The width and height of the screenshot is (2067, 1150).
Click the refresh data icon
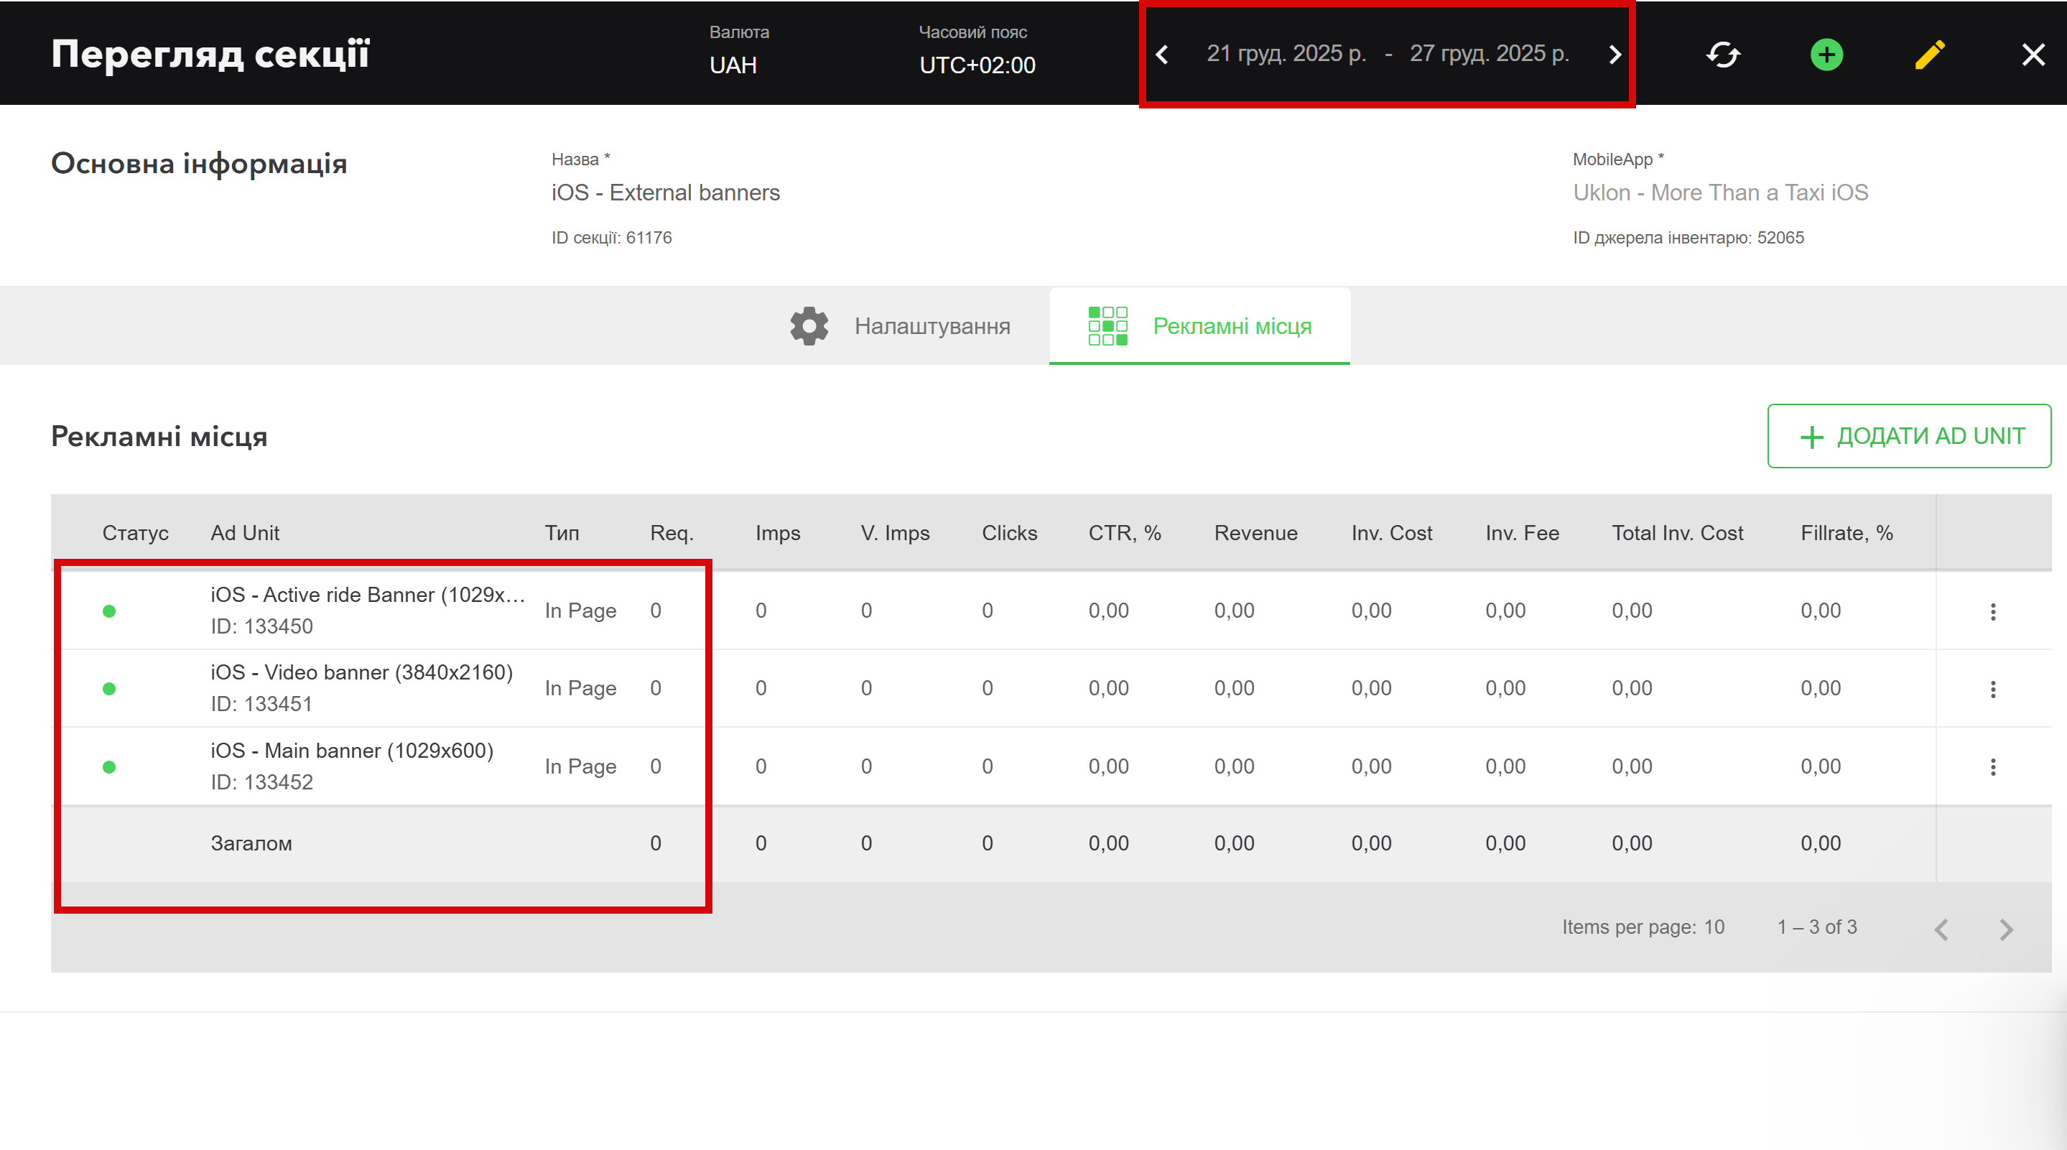[1723, 55]
